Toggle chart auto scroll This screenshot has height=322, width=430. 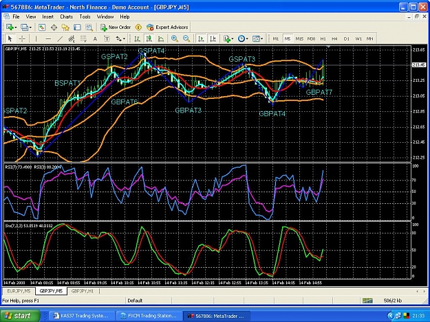(x=201, y=39)
